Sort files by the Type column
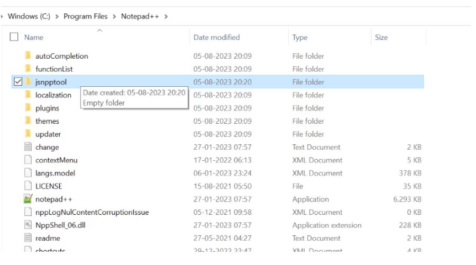The height and width of the screenshot is (265, 476). [300, 38]
